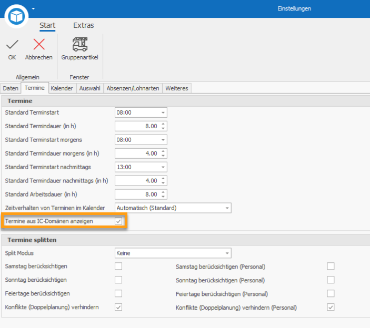
Task: Enable Samstag berücksichtigen checkbox
Action: point(118,266)
